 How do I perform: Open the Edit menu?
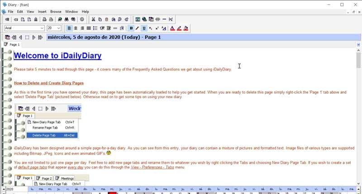20,12
